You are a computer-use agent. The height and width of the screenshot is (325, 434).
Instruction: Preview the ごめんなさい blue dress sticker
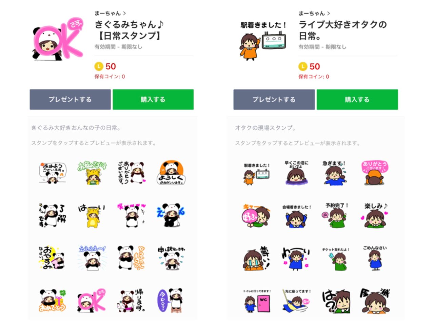(375, 258)
